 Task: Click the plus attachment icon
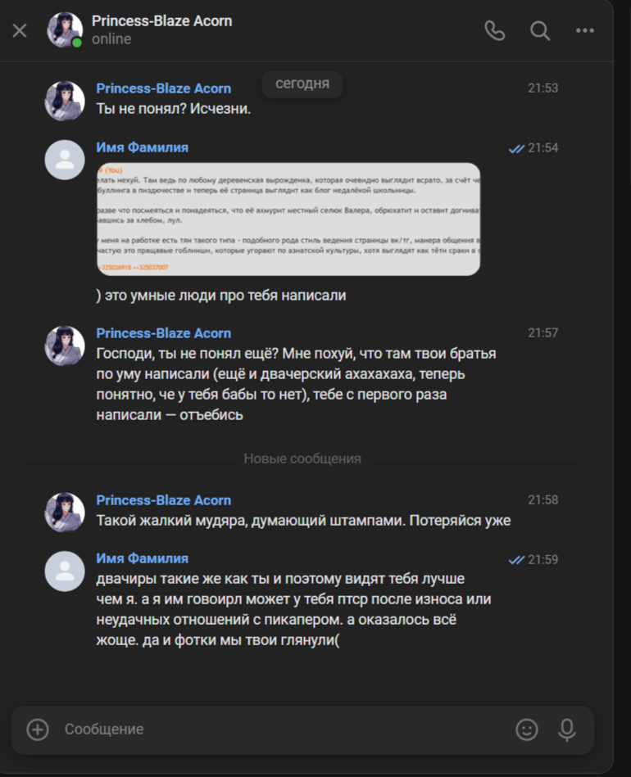coord(38,729)
